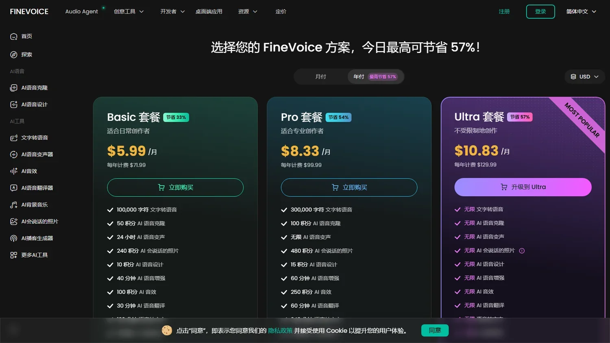Select the 文字转语音 sidebar icon
Image resolution: width=610 pixels, height=343 pixels.
[13, 138]
